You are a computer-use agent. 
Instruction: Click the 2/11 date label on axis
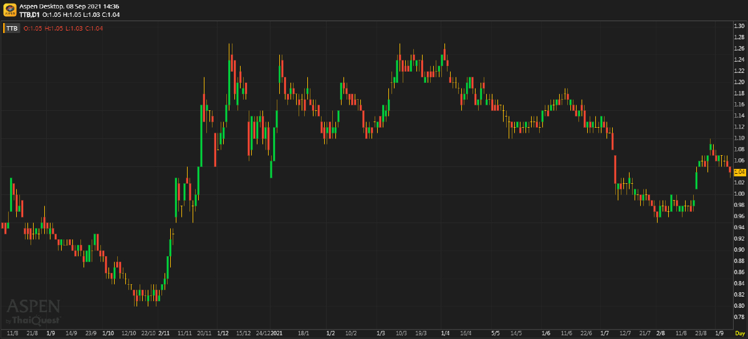pos(165,334)
